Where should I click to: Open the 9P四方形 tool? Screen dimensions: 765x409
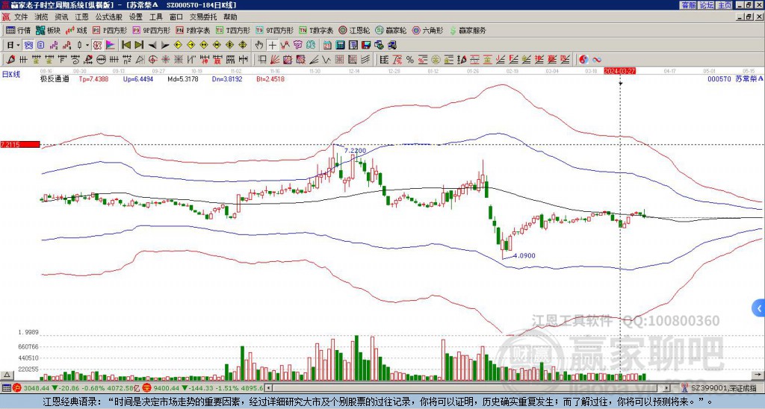click(x=151, y=30)
